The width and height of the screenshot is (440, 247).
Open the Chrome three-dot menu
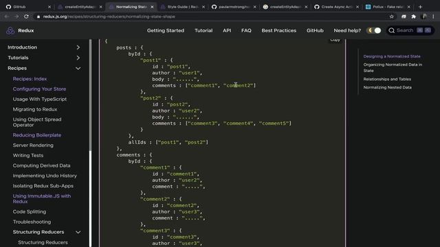[434, 16]
